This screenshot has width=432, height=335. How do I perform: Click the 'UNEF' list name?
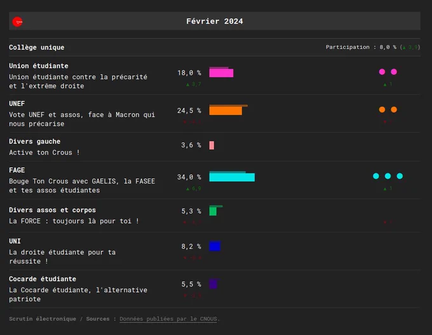pos(17,103)
